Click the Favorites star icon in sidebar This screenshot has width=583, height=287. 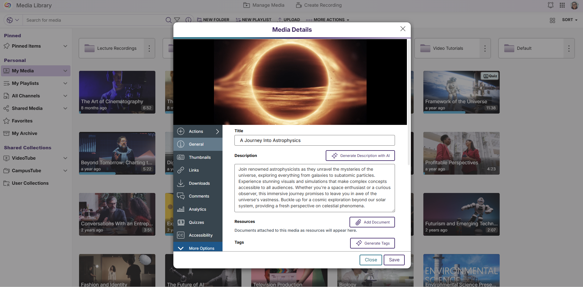pos(6,121)
